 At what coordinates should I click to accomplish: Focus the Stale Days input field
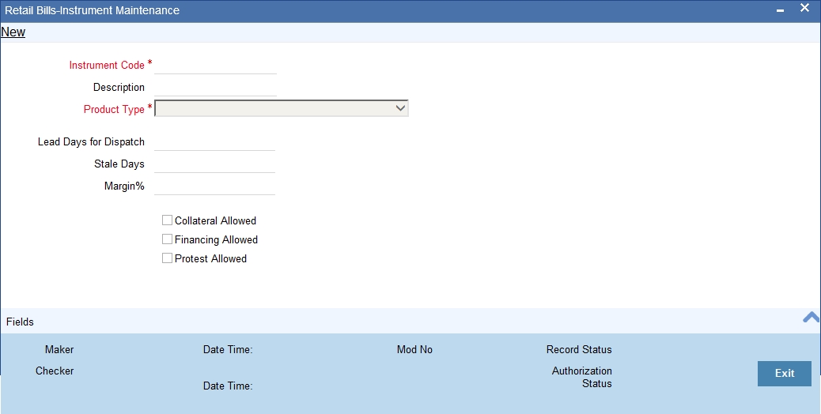(214, 164)
